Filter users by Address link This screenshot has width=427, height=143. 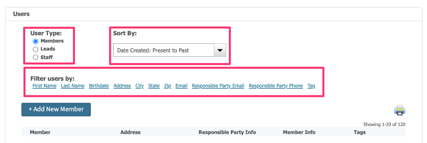click(x=122, y=86)
